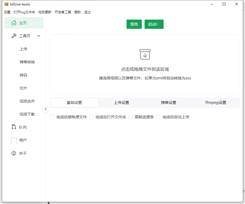Click the sidebar collapse arrow

(46, 109)
